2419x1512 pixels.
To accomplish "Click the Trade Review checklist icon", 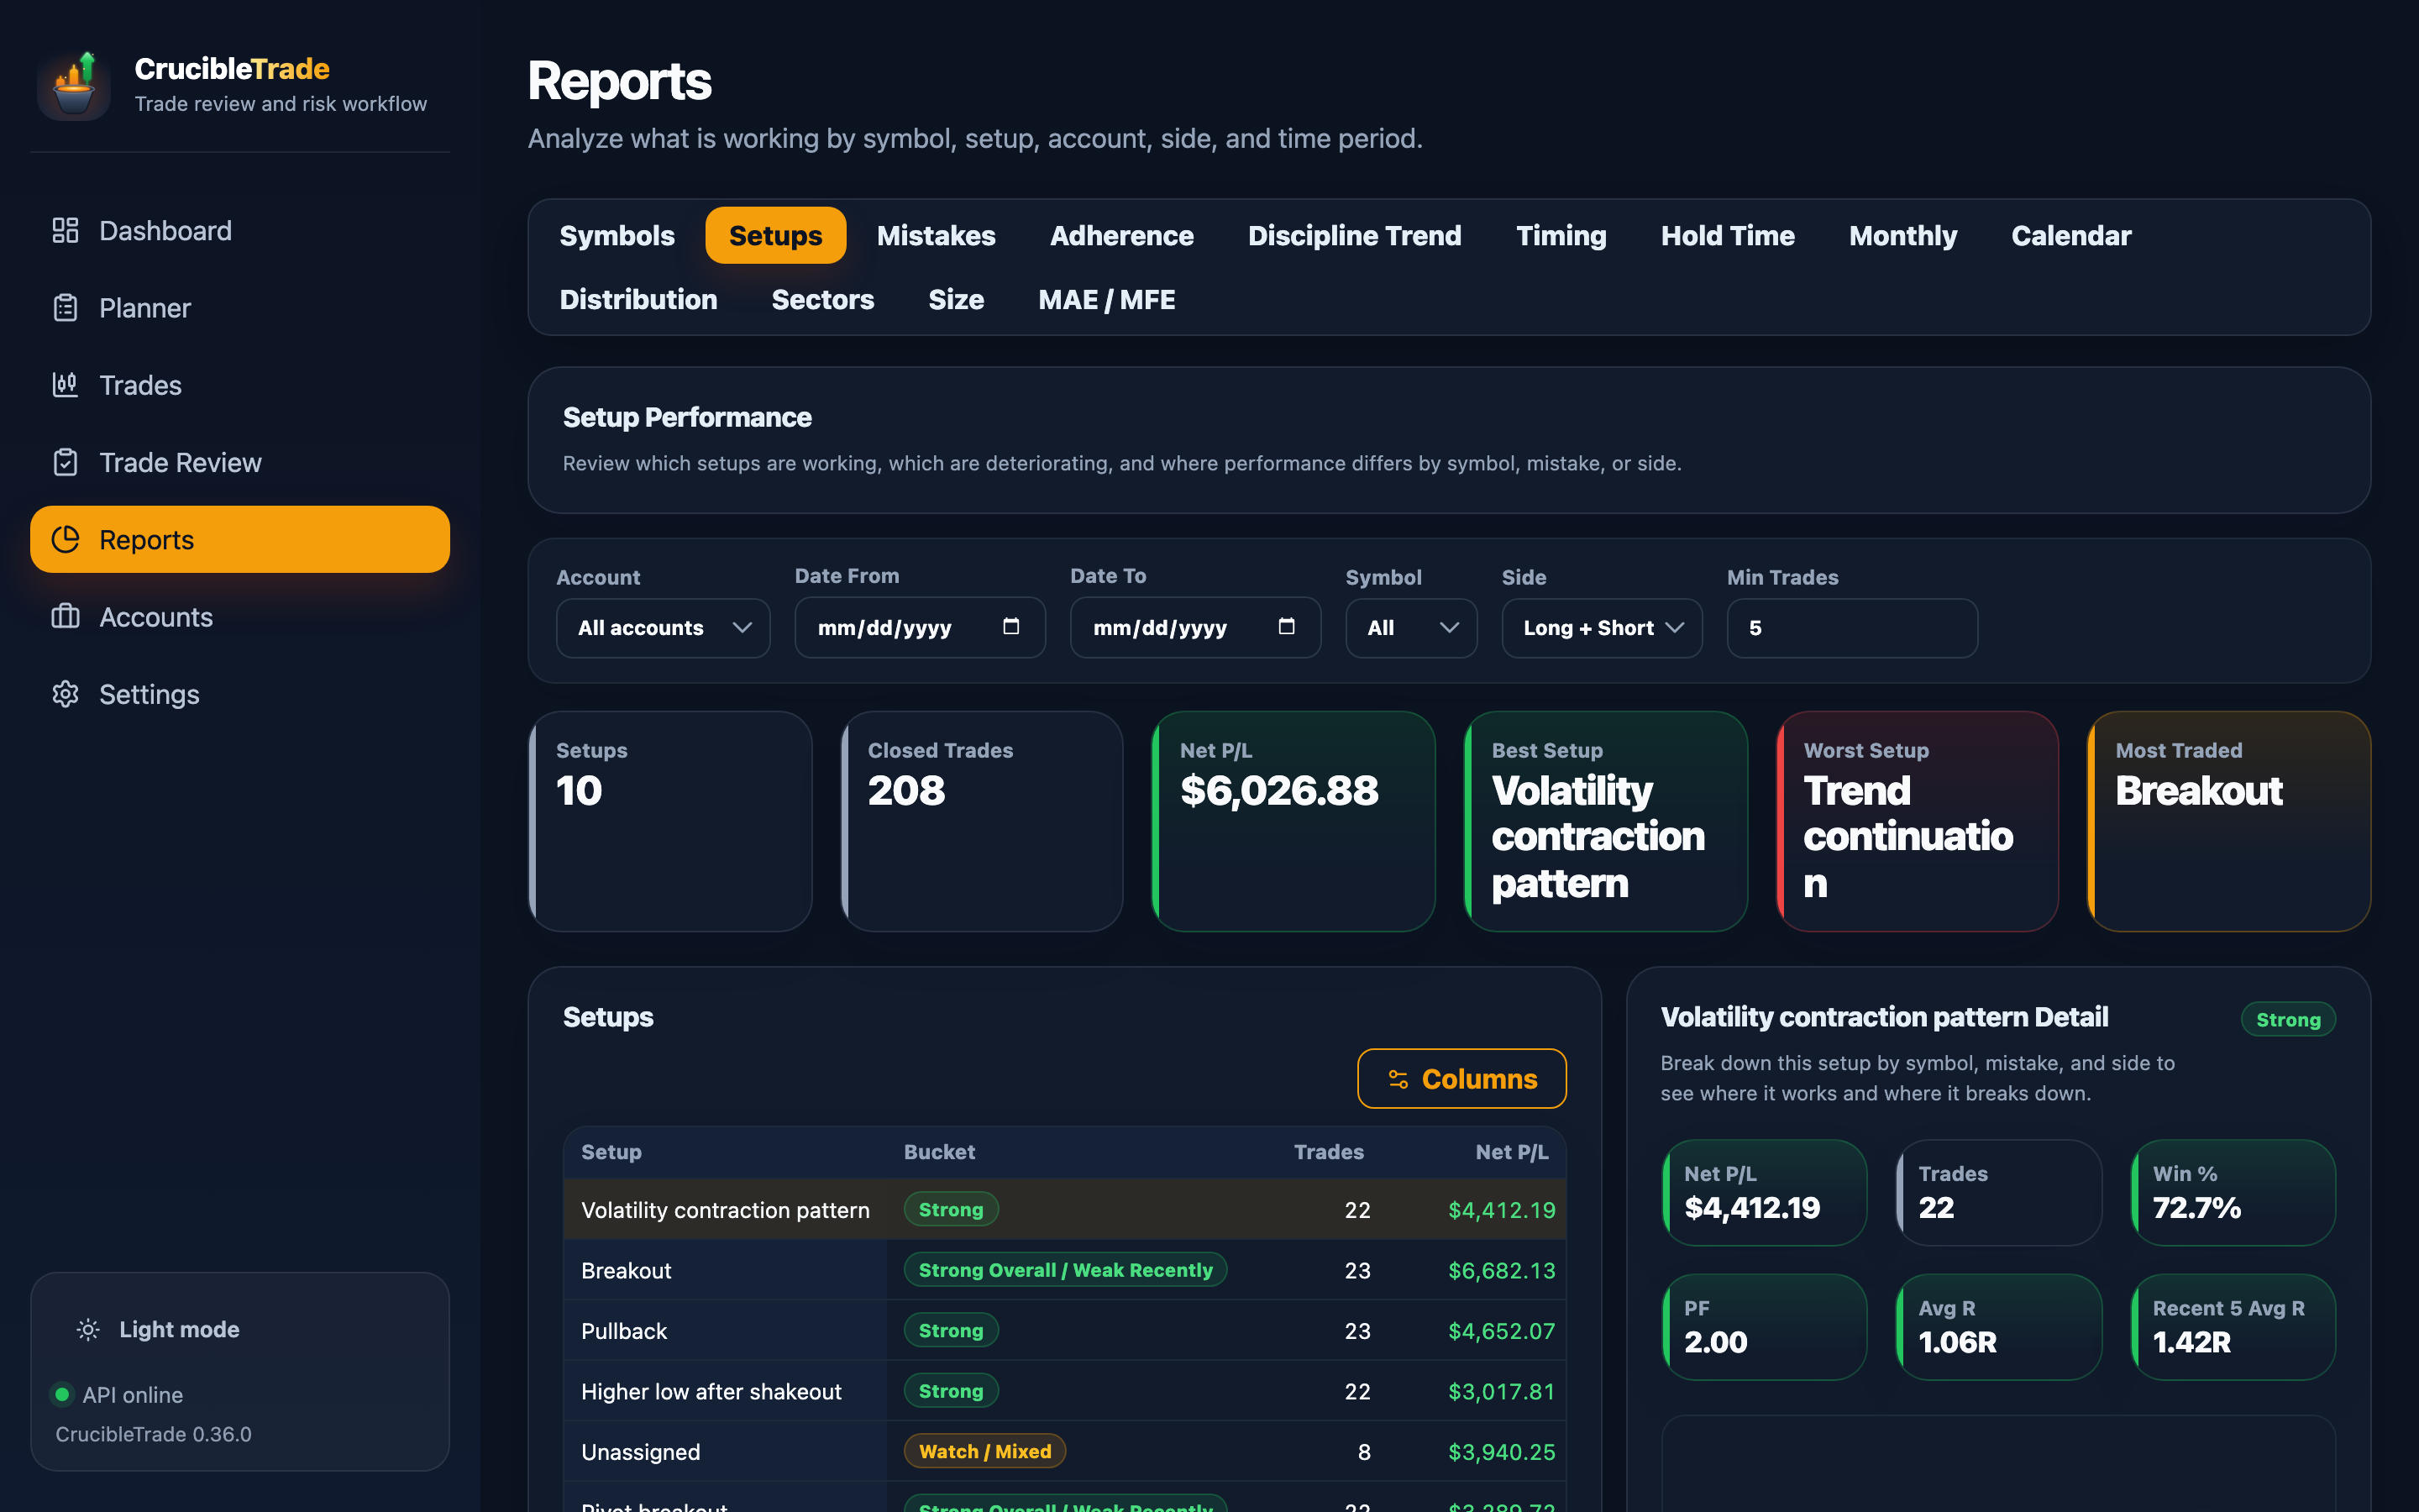I will click(65, 462).
